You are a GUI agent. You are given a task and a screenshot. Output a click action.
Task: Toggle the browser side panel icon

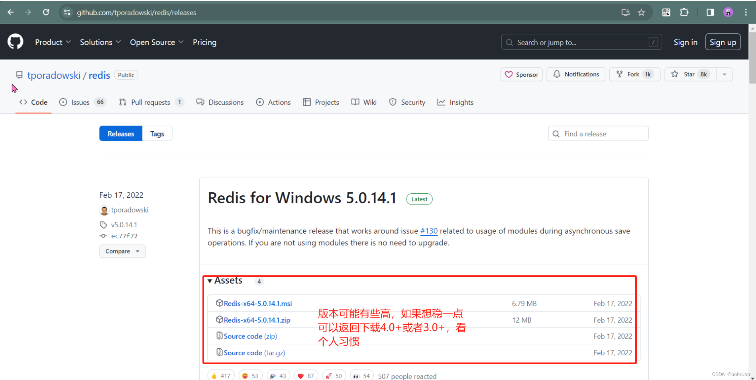point(710,12)
